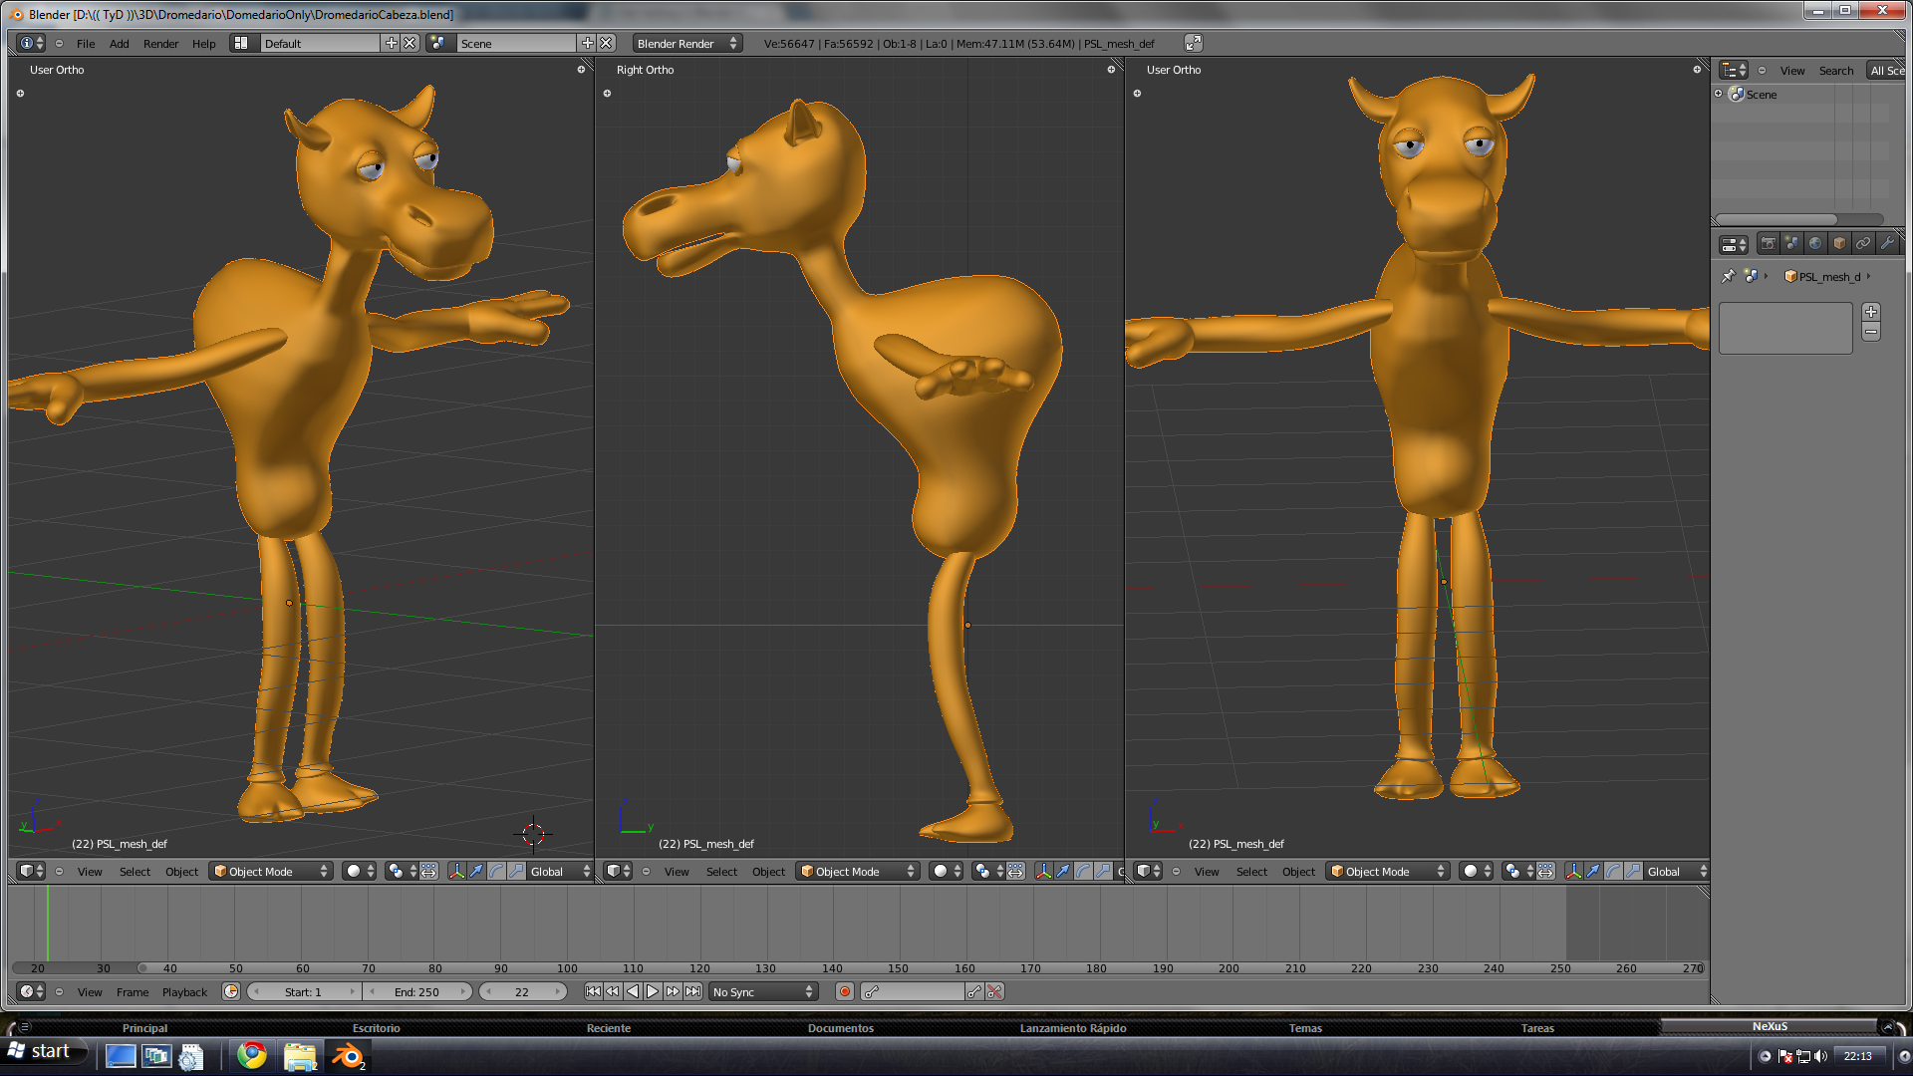The image size is (1913, 1076).
Task: Toggle fullscreen icon in info header
Action: click(x=1193, y=43)
